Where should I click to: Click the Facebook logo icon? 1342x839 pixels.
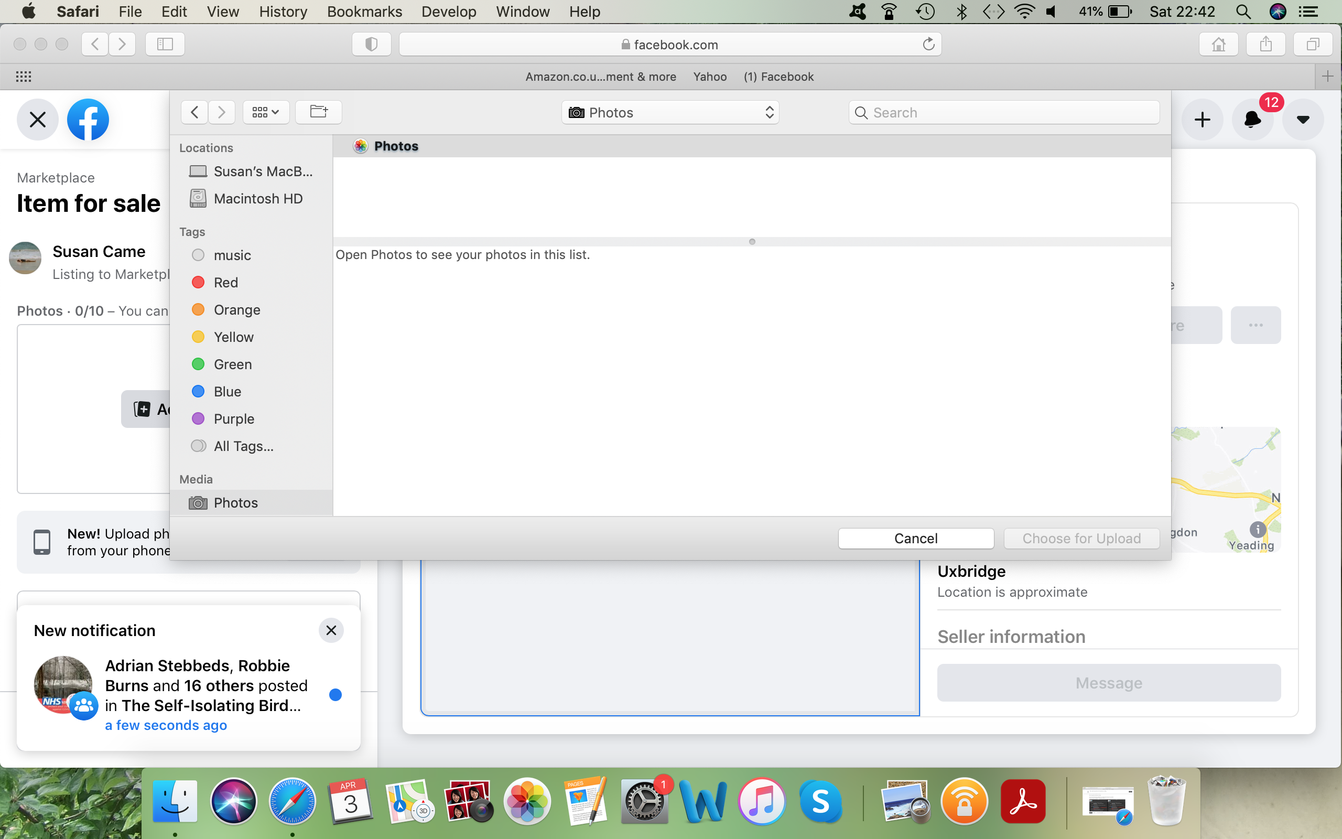tap(88, 120)
